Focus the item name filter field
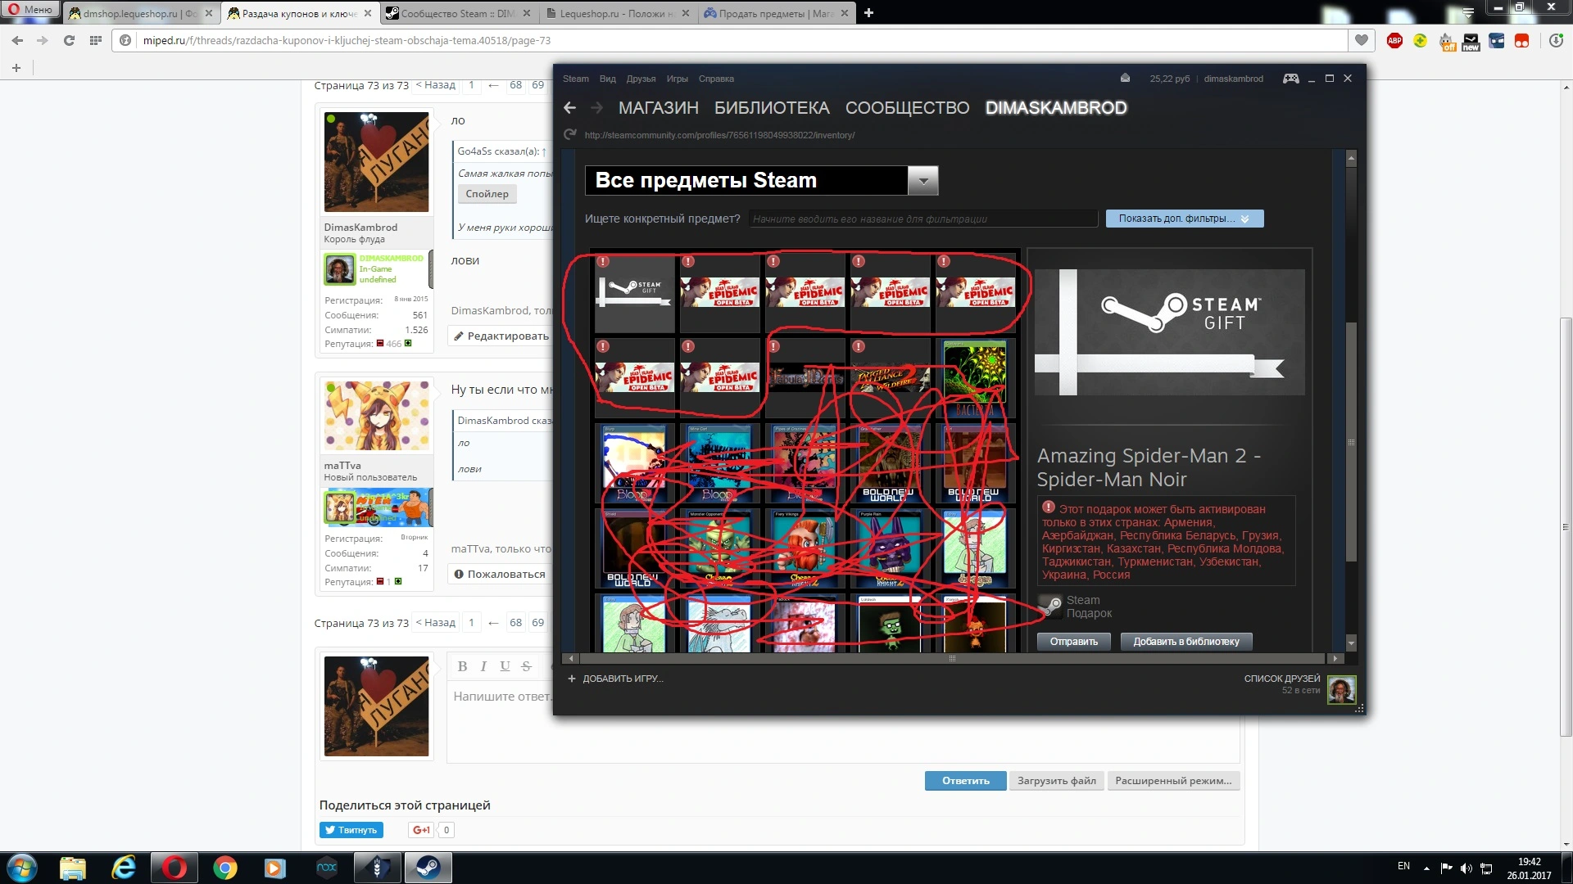The image size is (1573, 884). 922,219
